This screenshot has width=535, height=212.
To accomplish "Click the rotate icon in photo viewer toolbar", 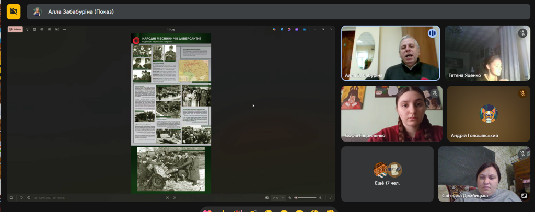I will (x=27, y=29).
